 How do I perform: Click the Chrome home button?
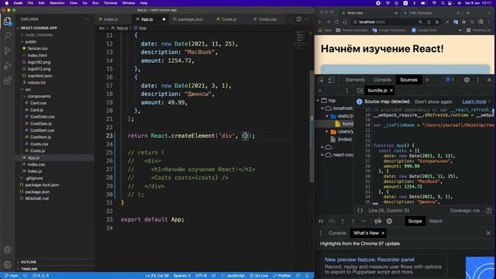[x=345, y=22]
